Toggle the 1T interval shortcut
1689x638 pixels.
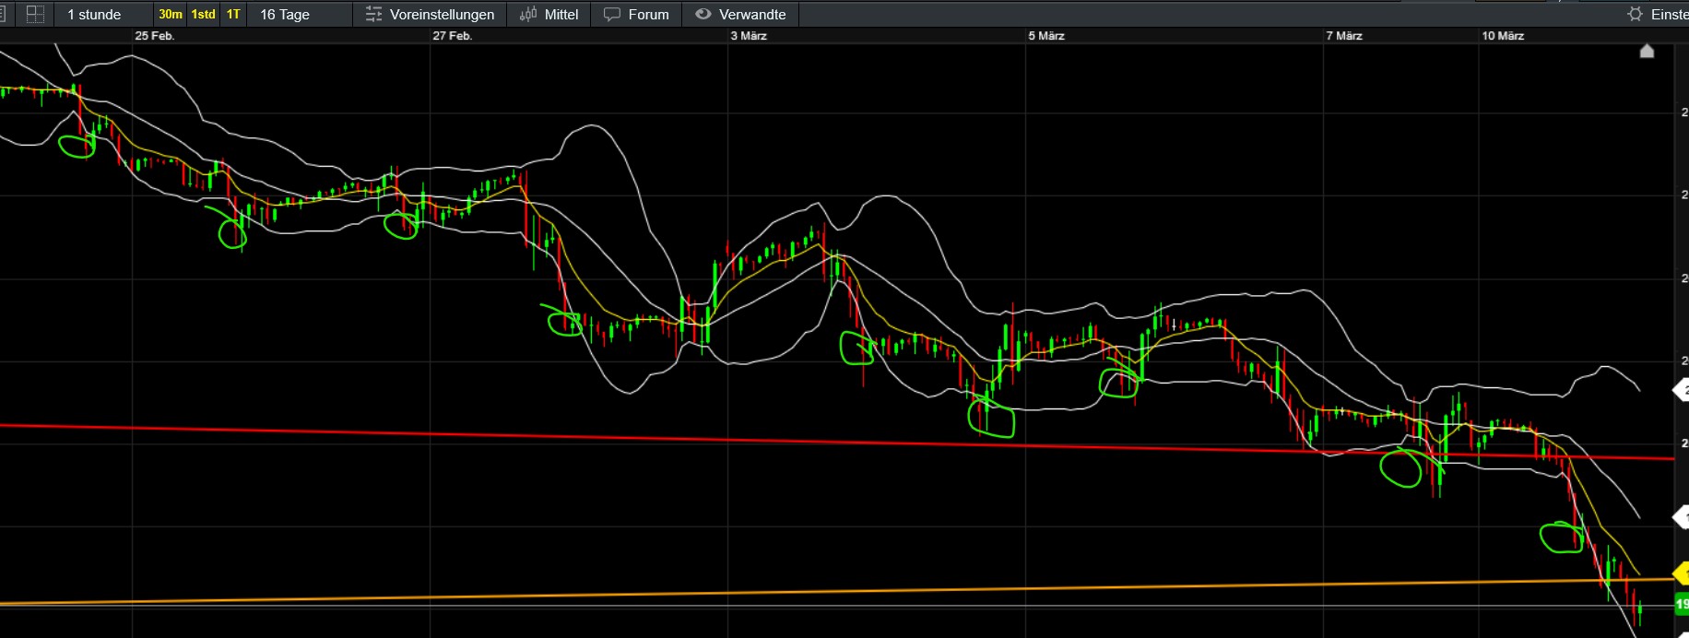pyautogui.click(x=233, y=14)
